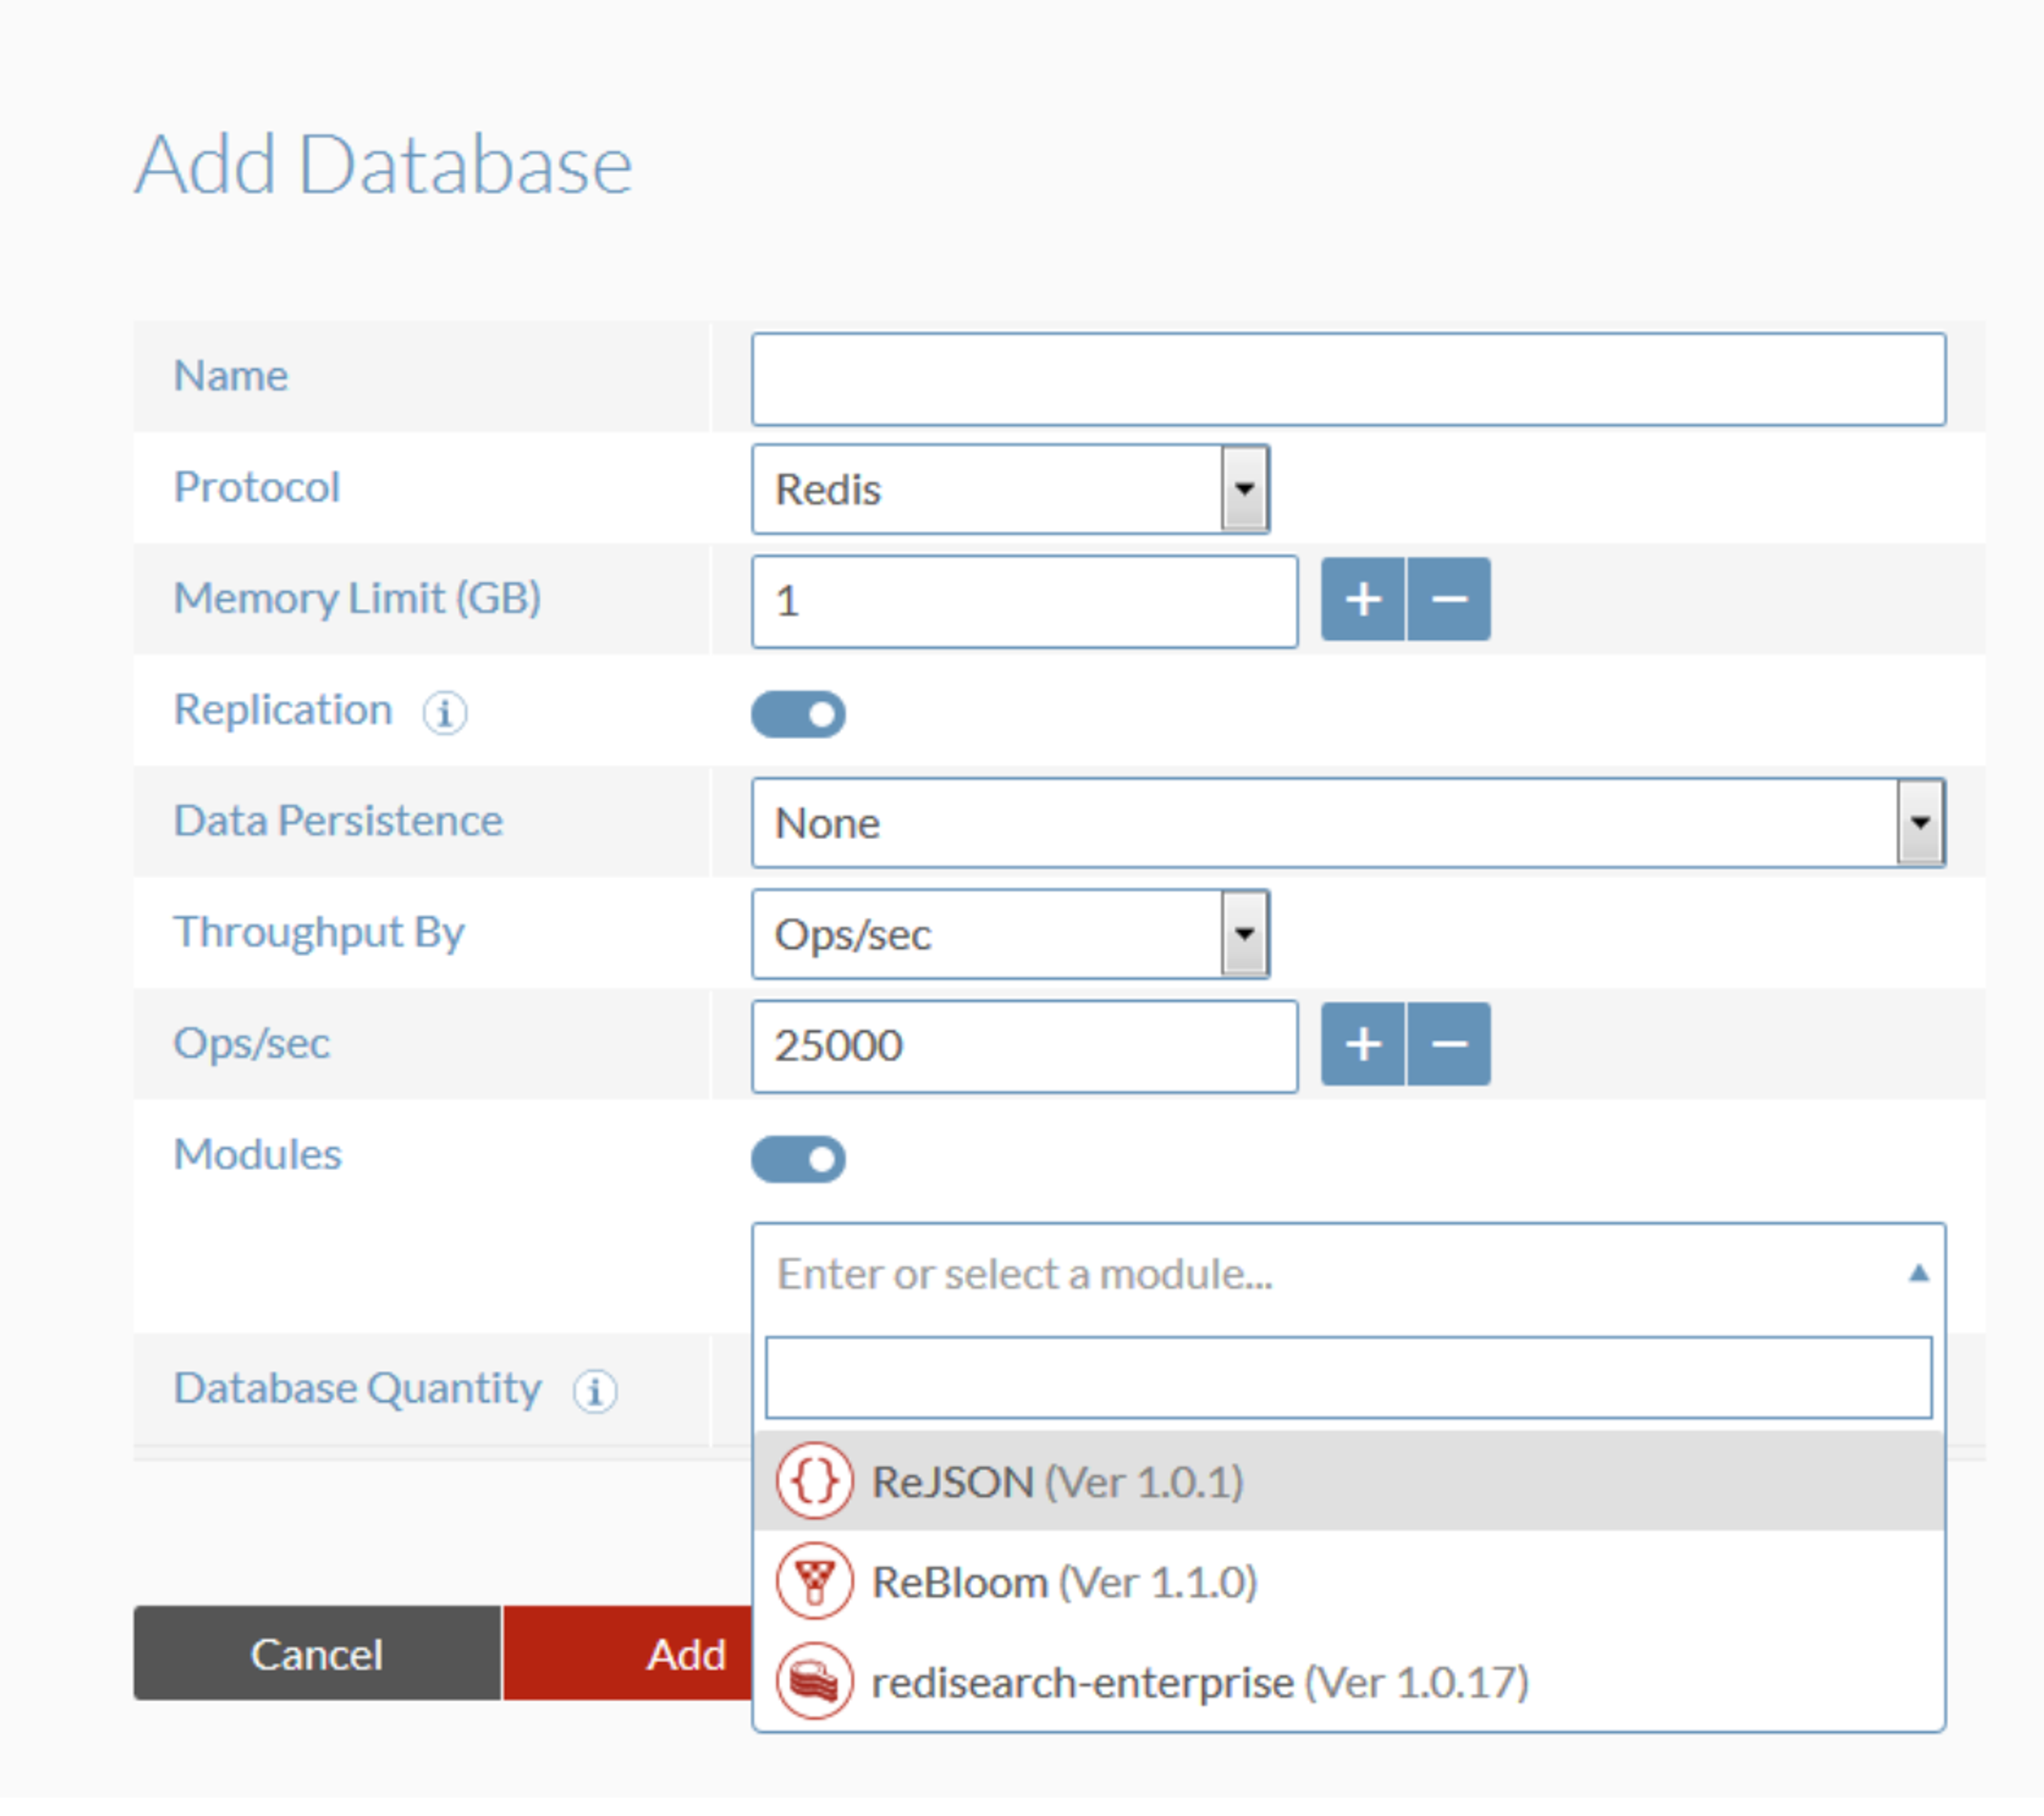Click the ReBloom module icon
Image resolution: width=2044 pixels, height=1816 pixels.
coord(814,1581)
